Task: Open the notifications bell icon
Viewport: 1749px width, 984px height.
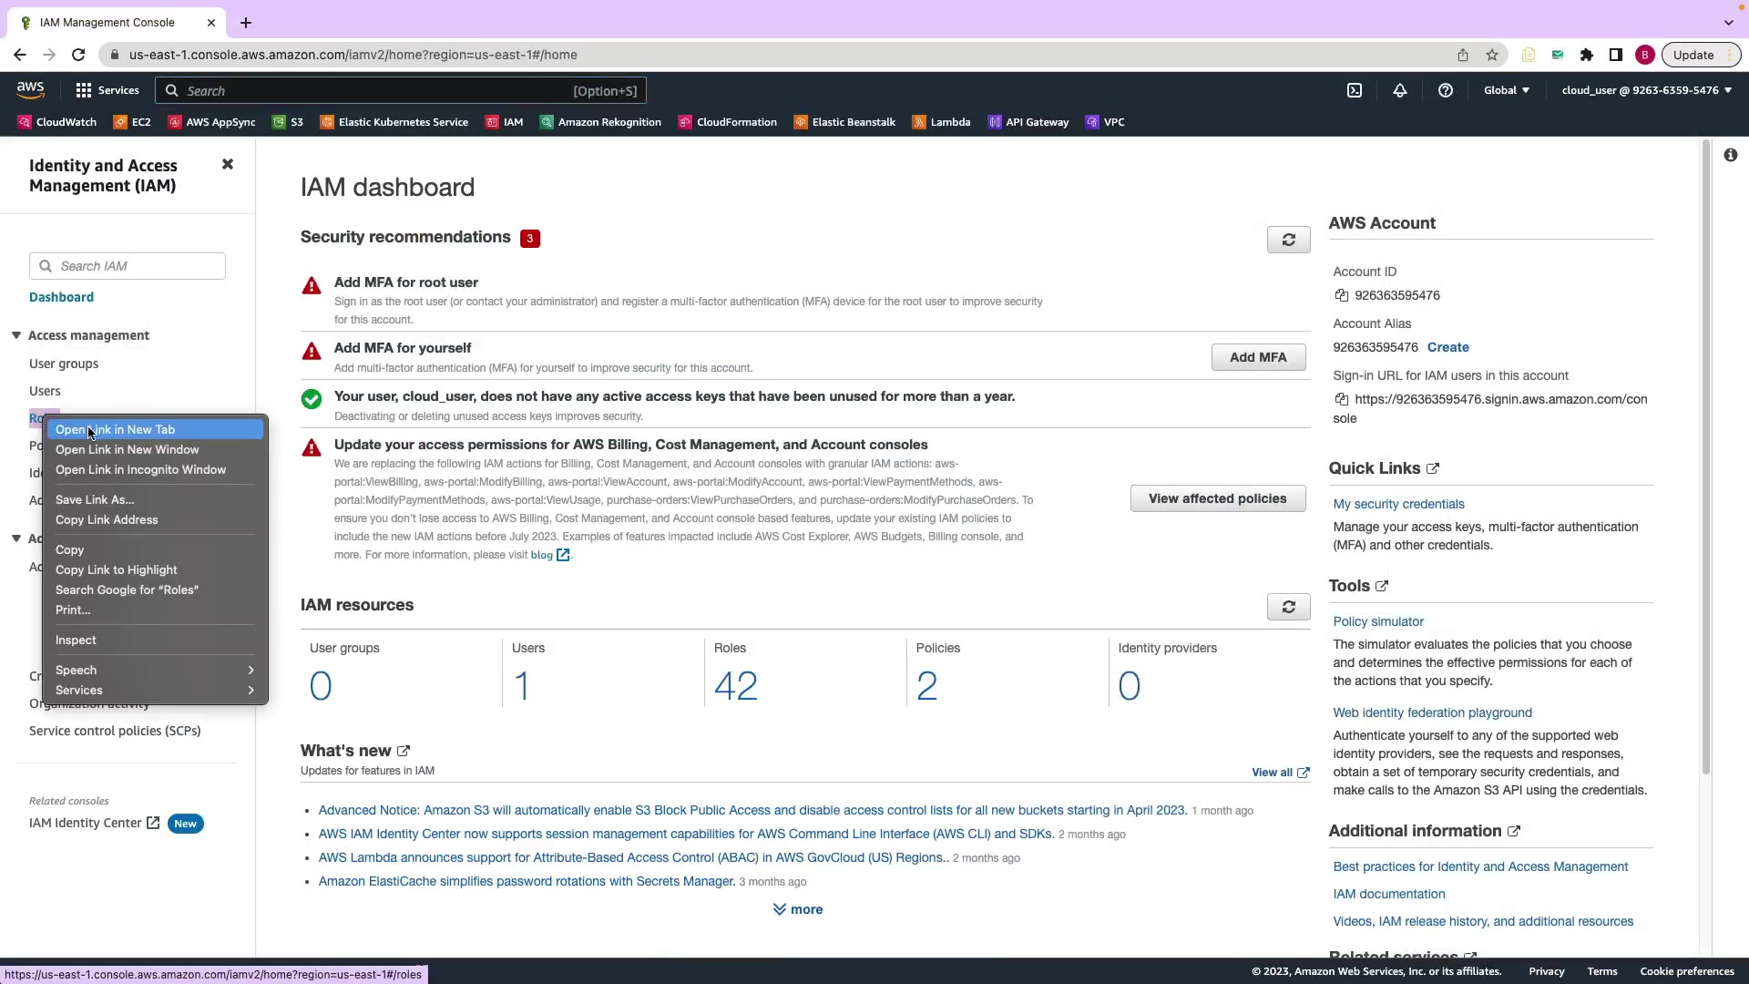Action: point(1400,90)
